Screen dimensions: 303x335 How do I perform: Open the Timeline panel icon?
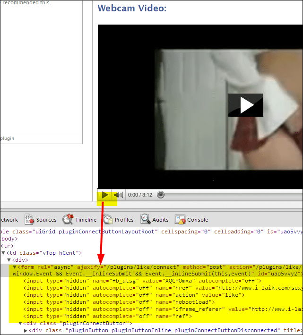click(x=68, y=219)
